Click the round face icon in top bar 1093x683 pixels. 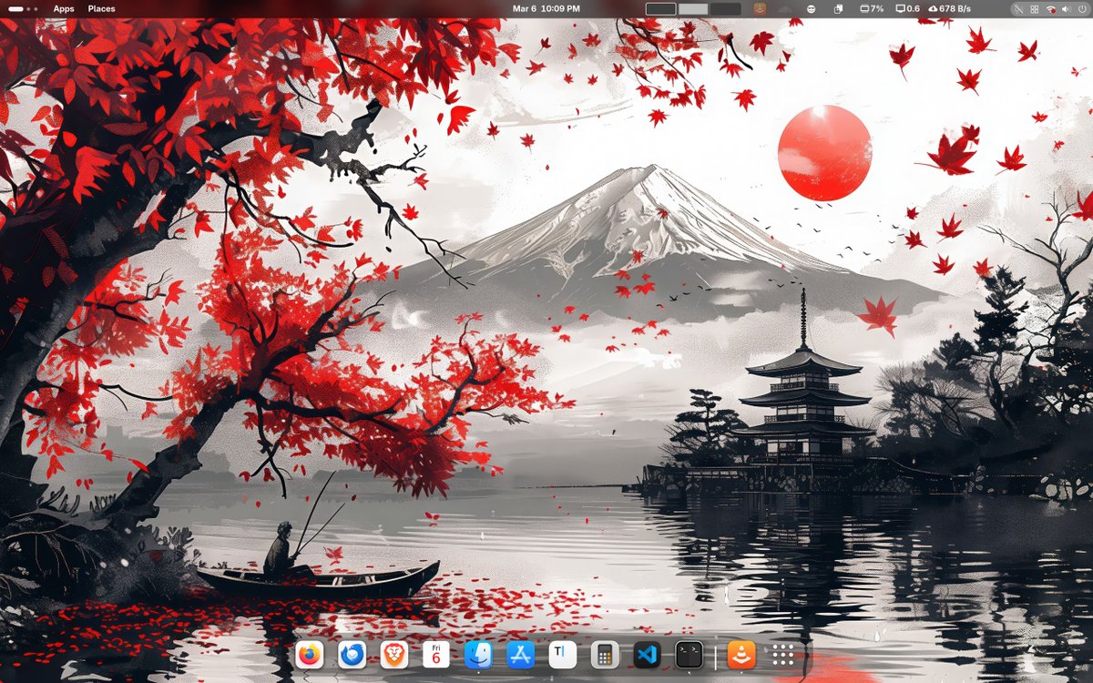click(x=811, y=8)
